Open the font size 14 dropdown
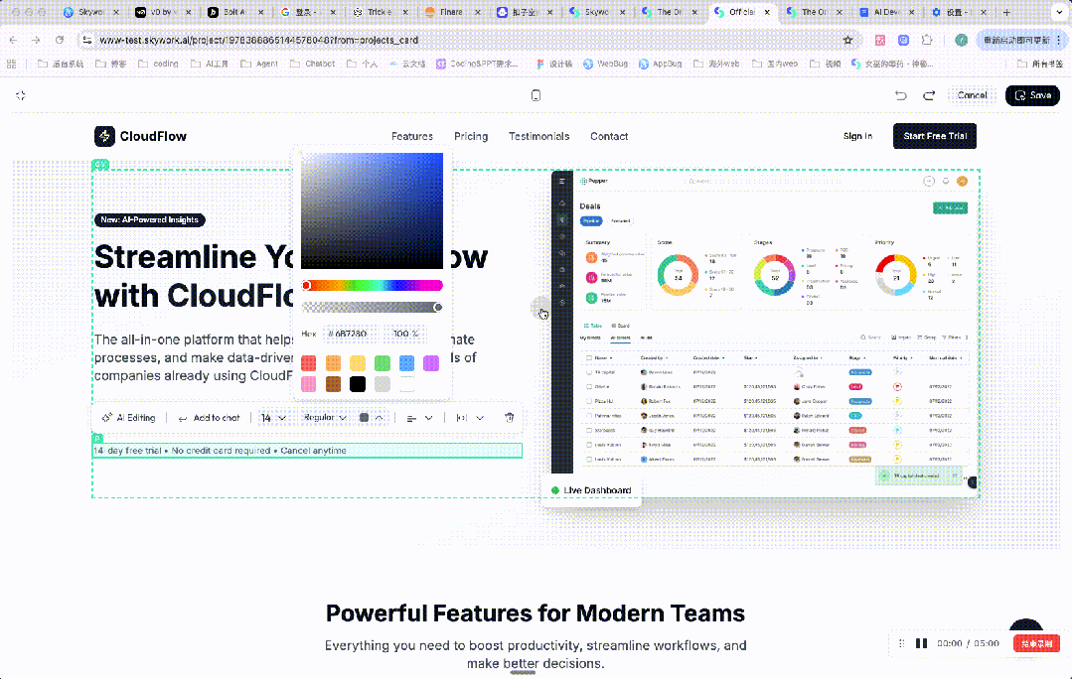The width and height of the screenshot is (1072, 679). [273, 417]
